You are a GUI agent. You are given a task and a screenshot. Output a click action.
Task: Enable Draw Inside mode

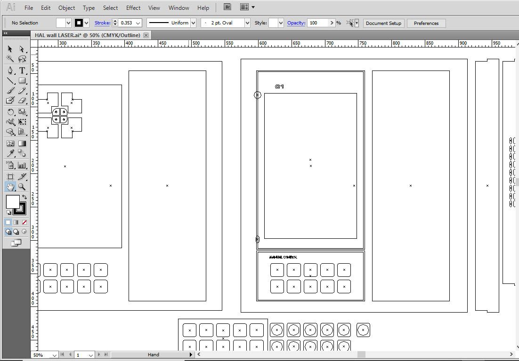24,232
